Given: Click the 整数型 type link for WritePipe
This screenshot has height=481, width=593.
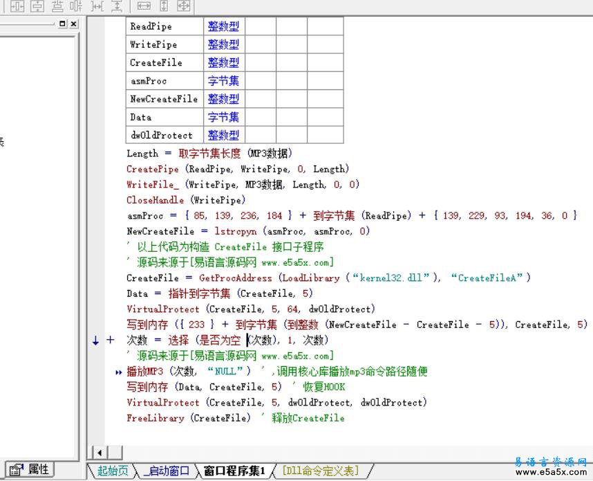Looking at the screenshot, I should coord(223,44).
